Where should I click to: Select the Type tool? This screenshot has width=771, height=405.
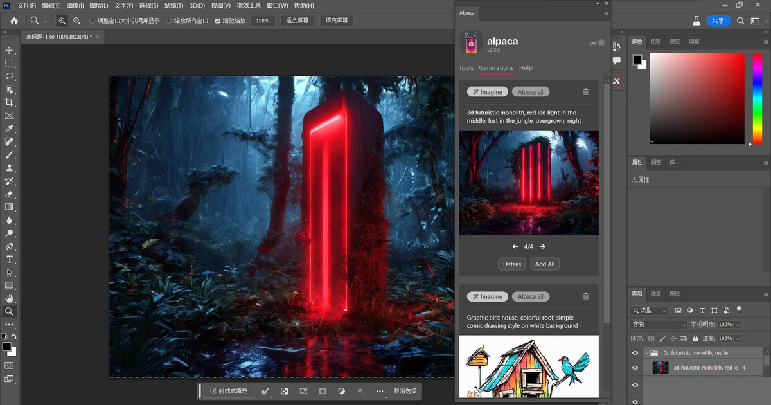(x=9, y=259)
